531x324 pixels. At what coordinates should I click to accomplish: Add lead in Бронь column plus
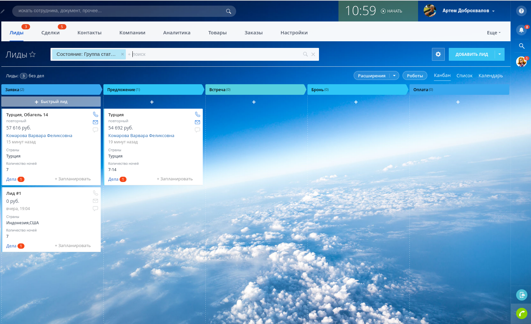click(x=356, y=102)
